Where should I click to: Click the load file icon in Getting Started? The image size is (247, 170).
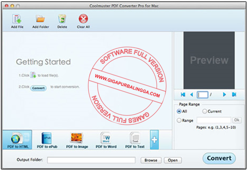(x=33, y=75)
